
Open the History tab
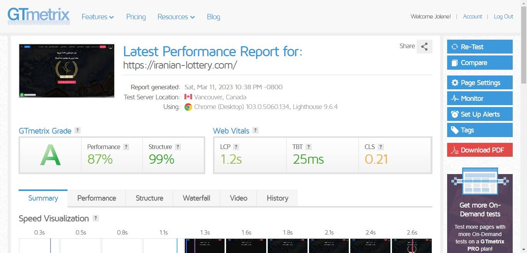point(277,198)
